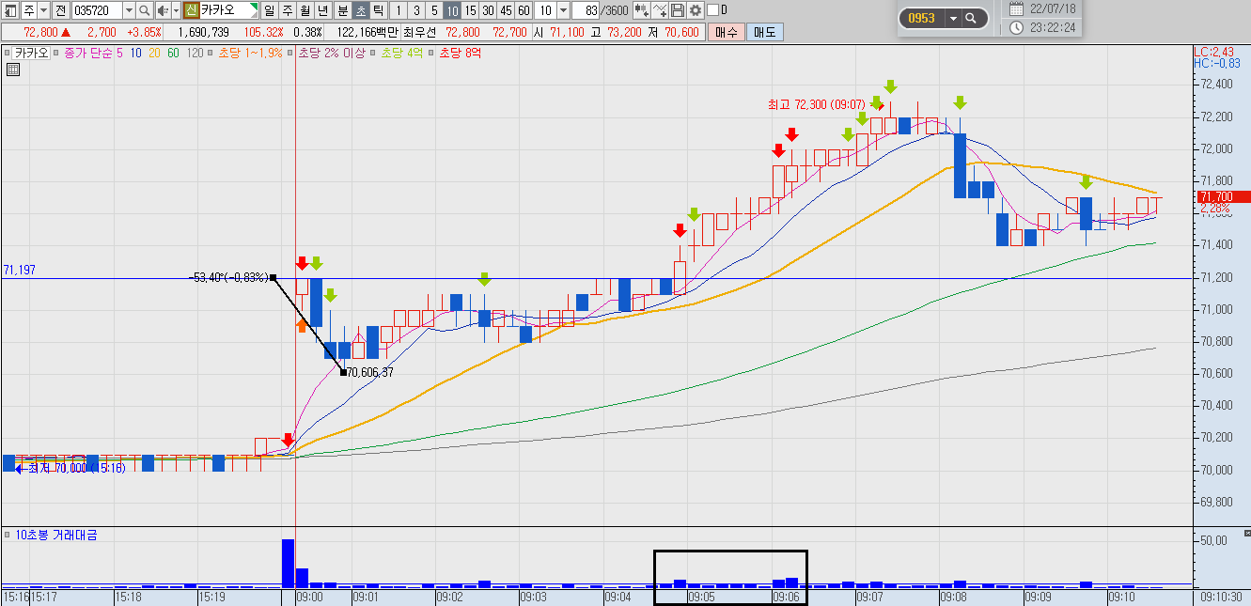Click the 전 button next to code field
The height and width of the screenshot is (606, 1251).
(61, 10)
